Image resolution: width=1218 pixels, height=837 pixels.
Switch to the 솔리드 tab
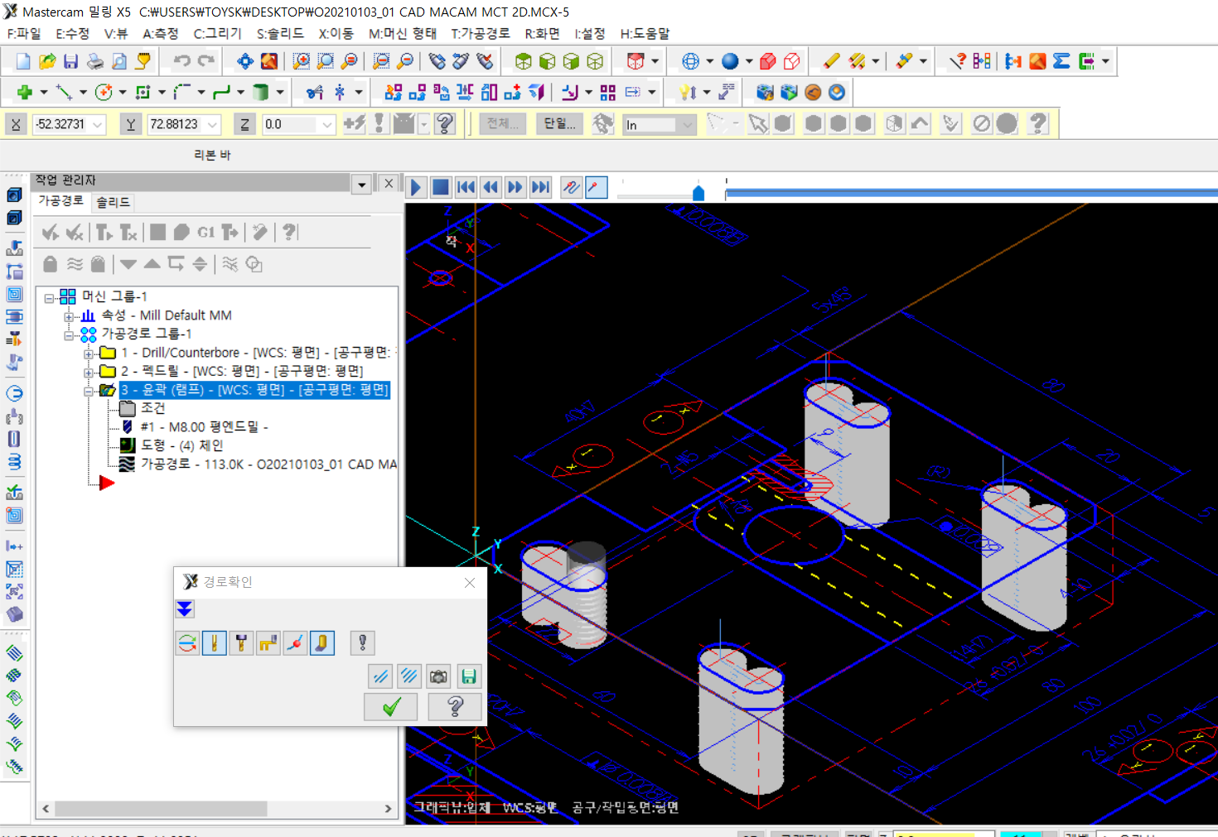(x=113, y=202)
